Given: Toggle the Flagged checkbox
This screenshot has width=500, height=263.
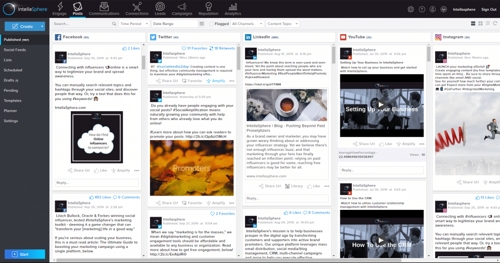Looking at the screenshot, I should pos(211,24).
